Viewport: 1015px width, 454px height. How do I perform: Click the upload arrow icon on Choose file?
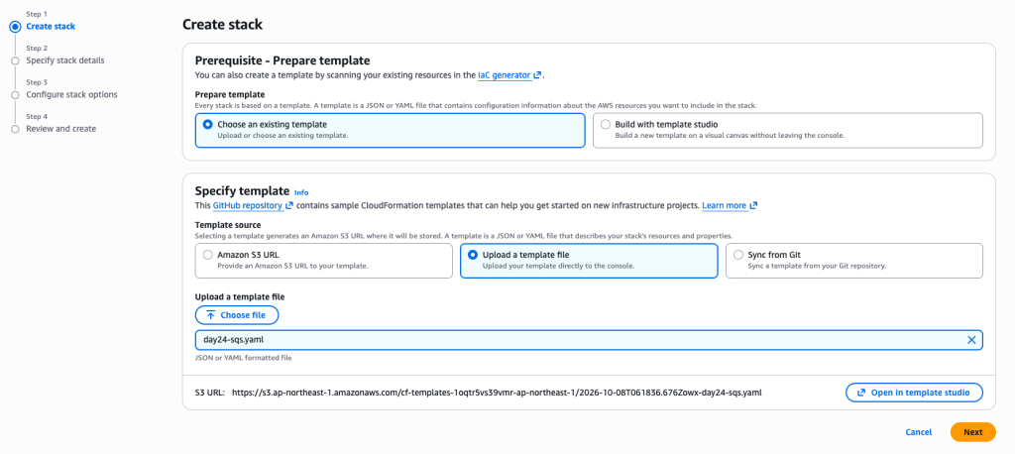point(210,315)
